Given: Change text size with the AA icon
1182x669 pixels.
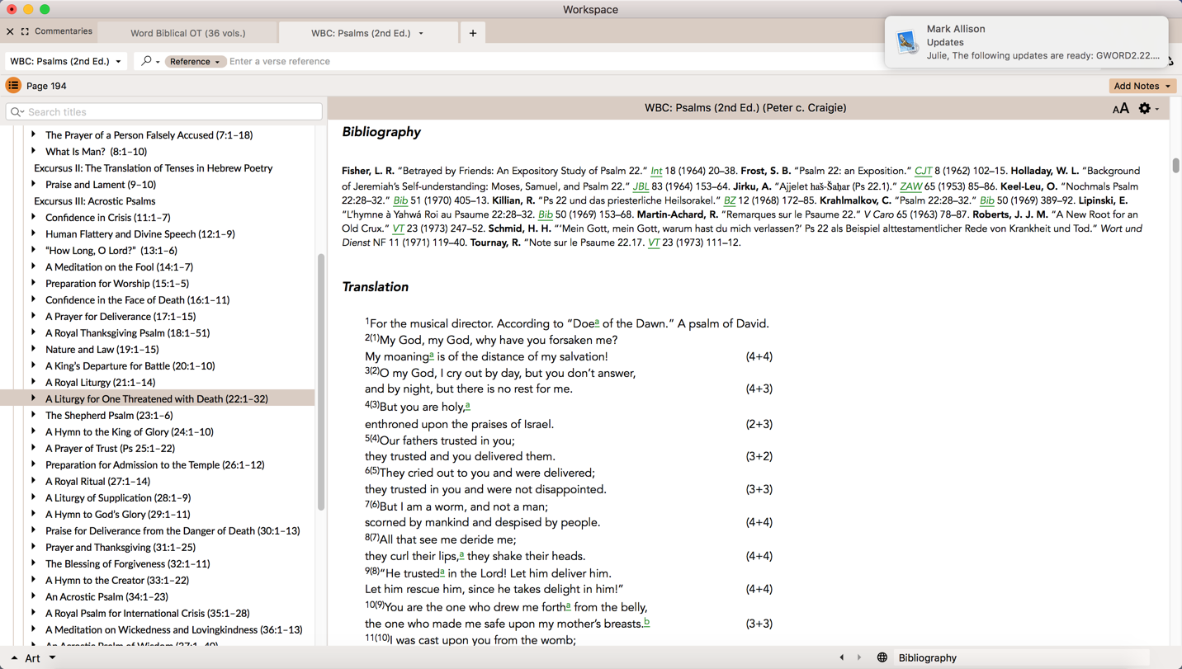Looking at the screenshot, I should 1120,108.
